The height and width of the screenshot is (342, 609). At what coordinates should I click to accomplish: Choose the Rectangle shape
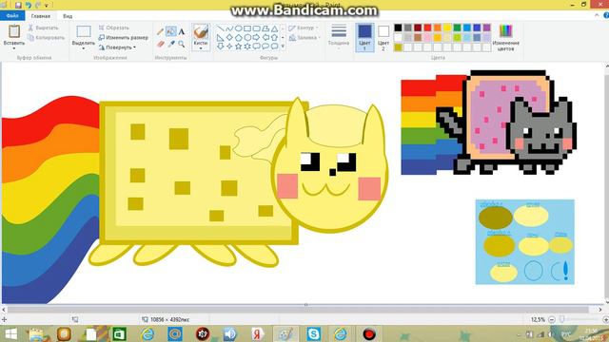[x=247, y=28]
